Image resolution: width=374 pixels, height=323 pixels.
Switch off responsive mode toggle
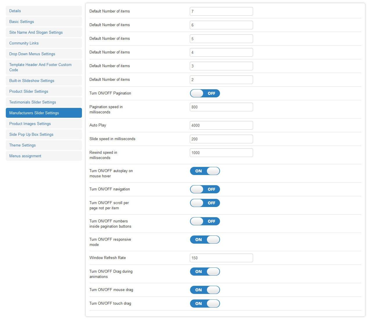(205, 240)
